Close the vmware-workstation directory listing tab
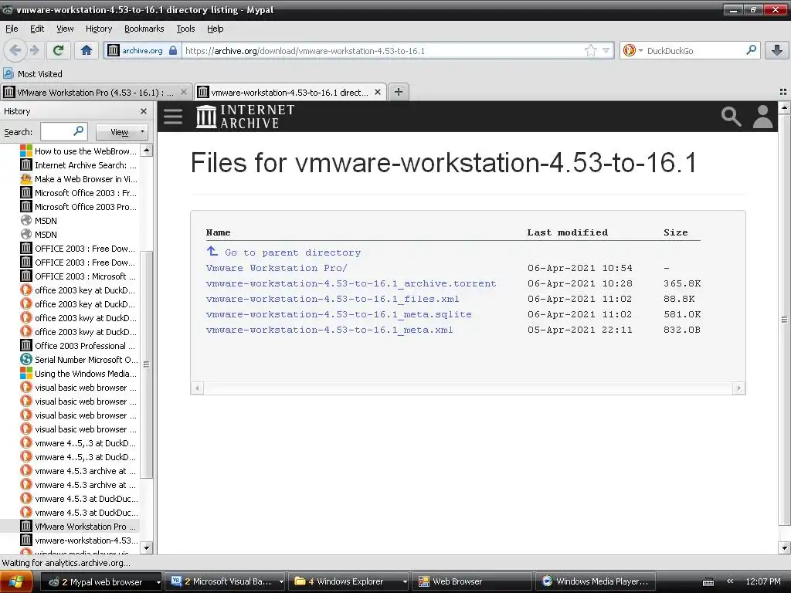Viewport: 791px width, 593px height. 377,93
